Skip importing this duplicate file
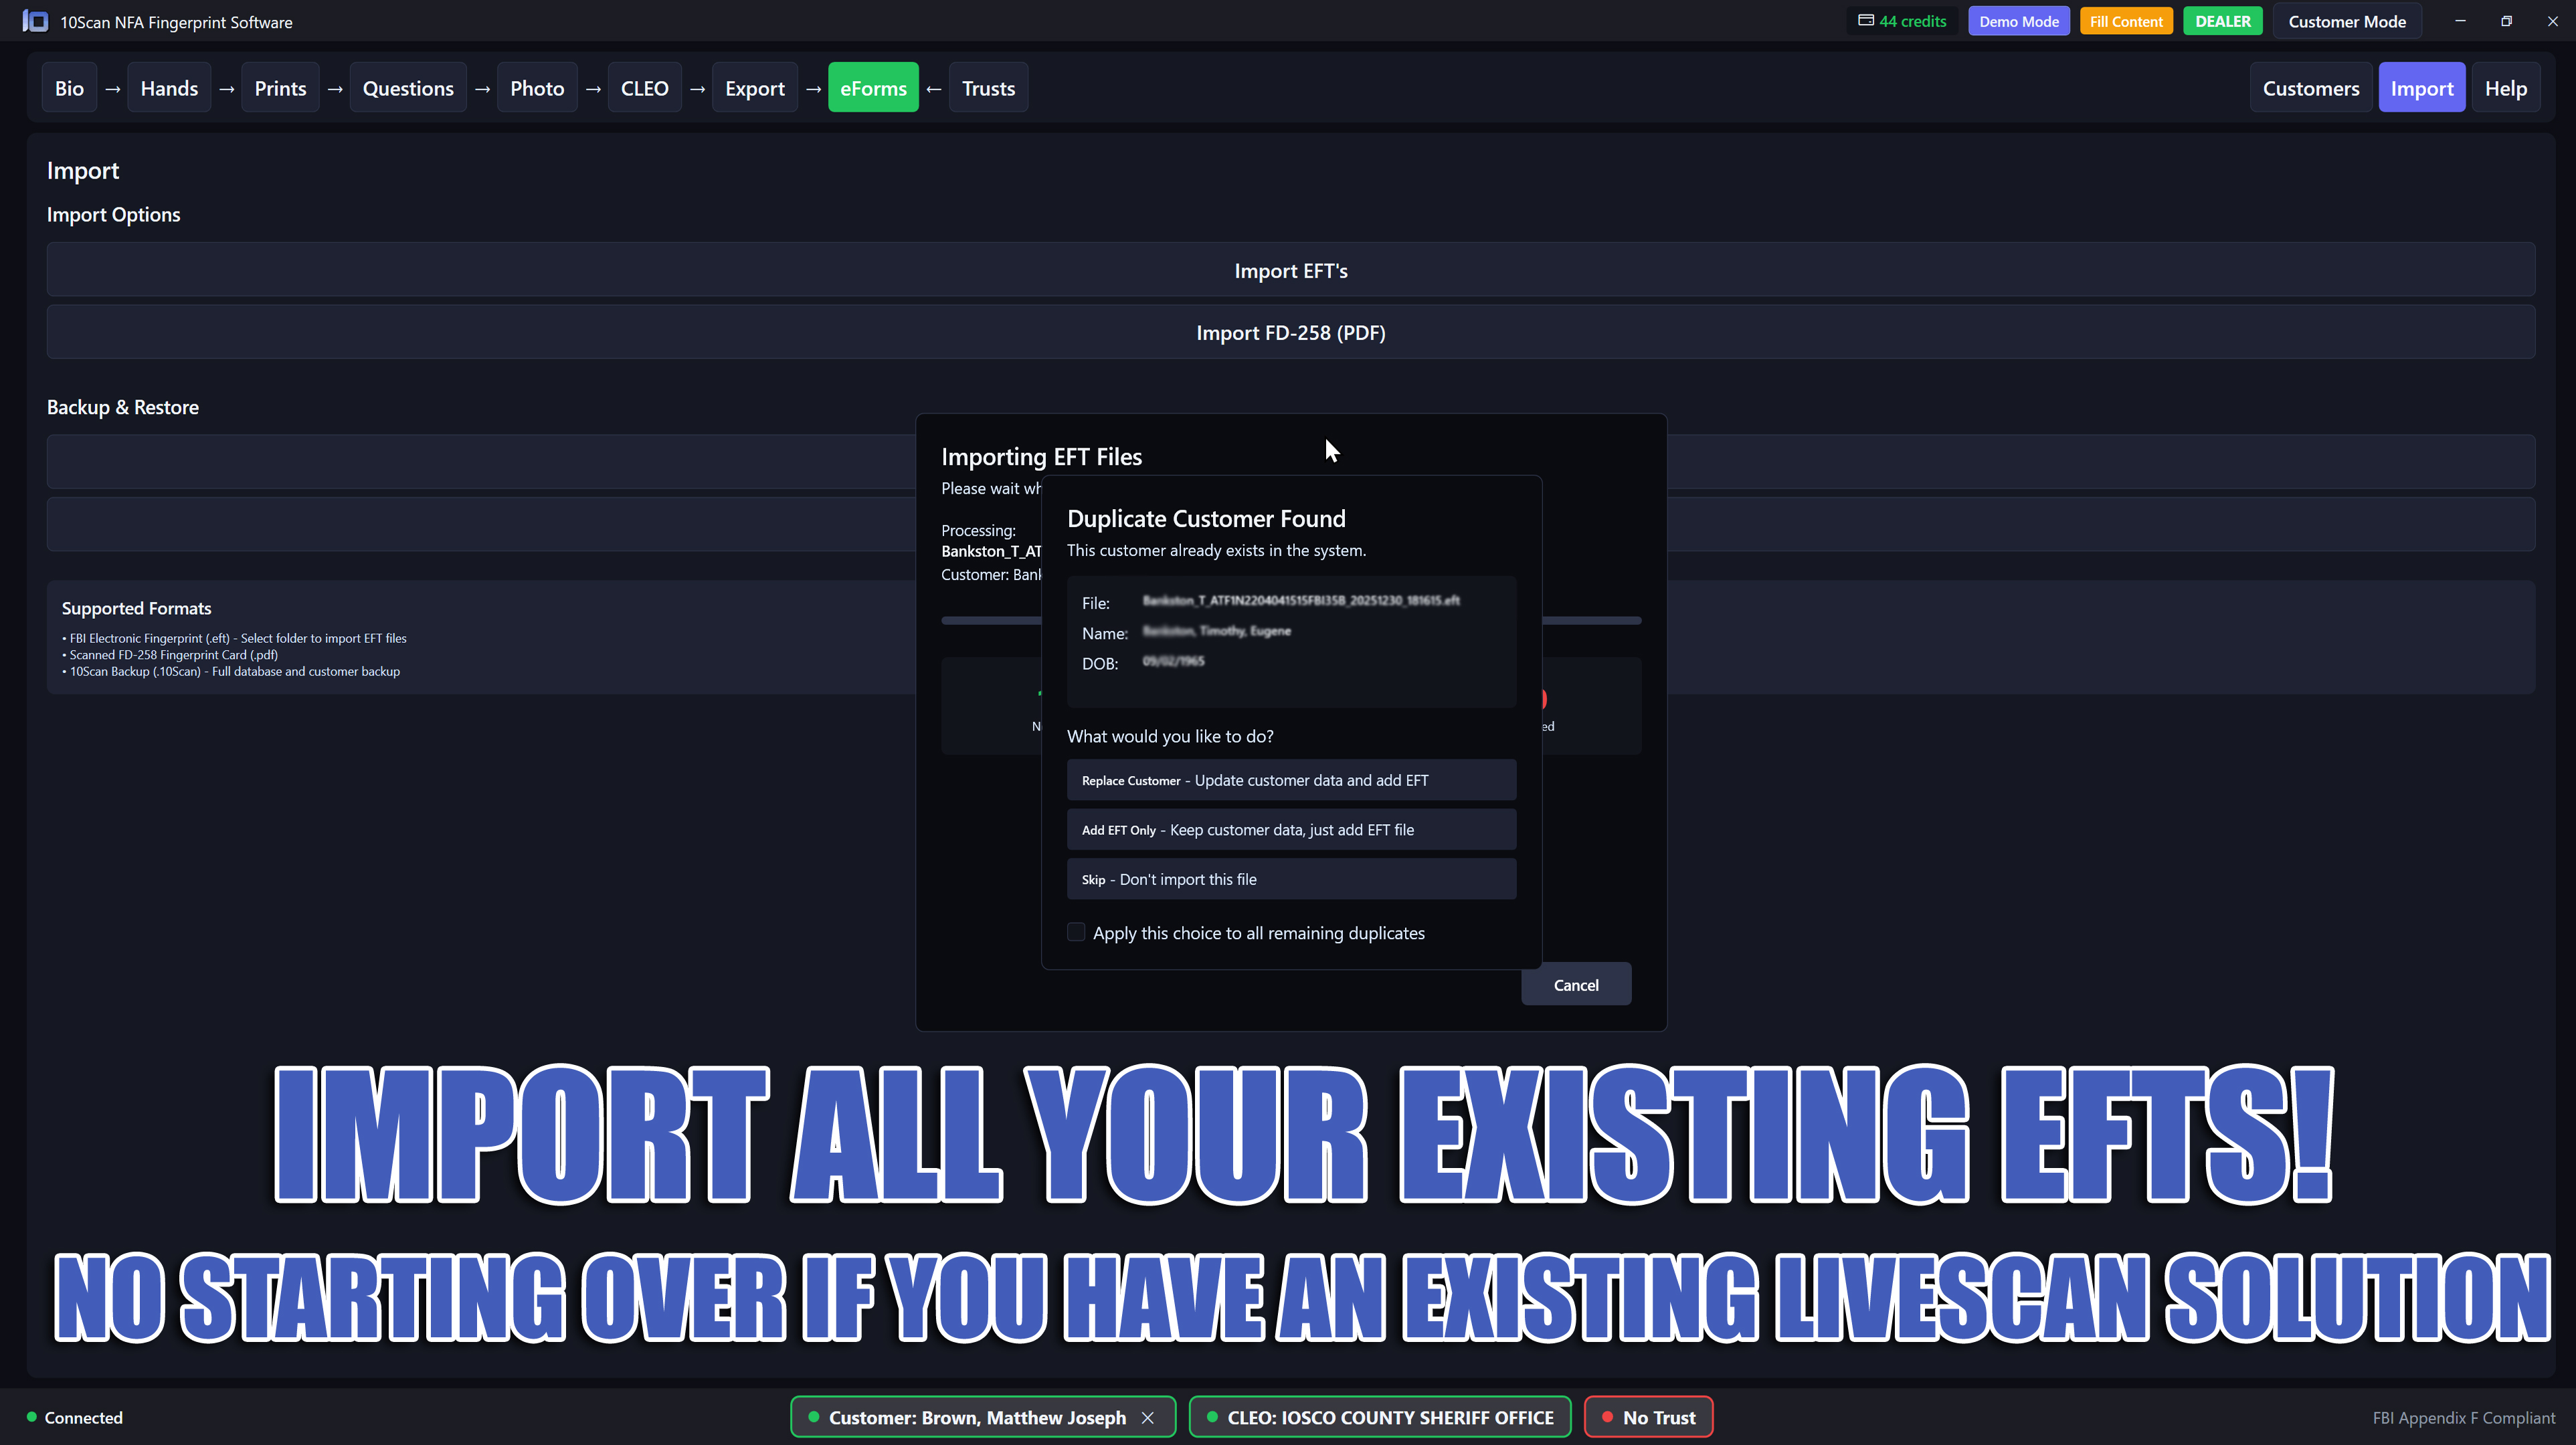 (x=1291, y=878)
